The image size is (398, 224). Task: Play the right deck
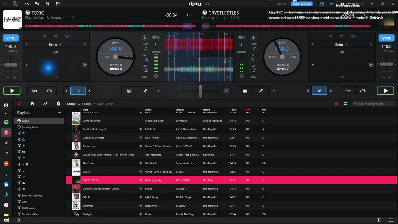tap(386, 91)
